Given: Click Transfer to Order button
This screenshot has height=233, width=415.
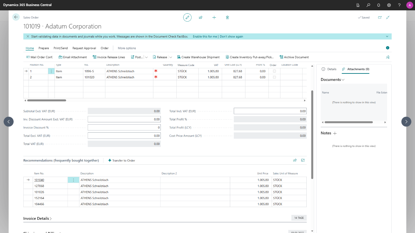Looking at the screenshot, I should [x=122, y=161].
